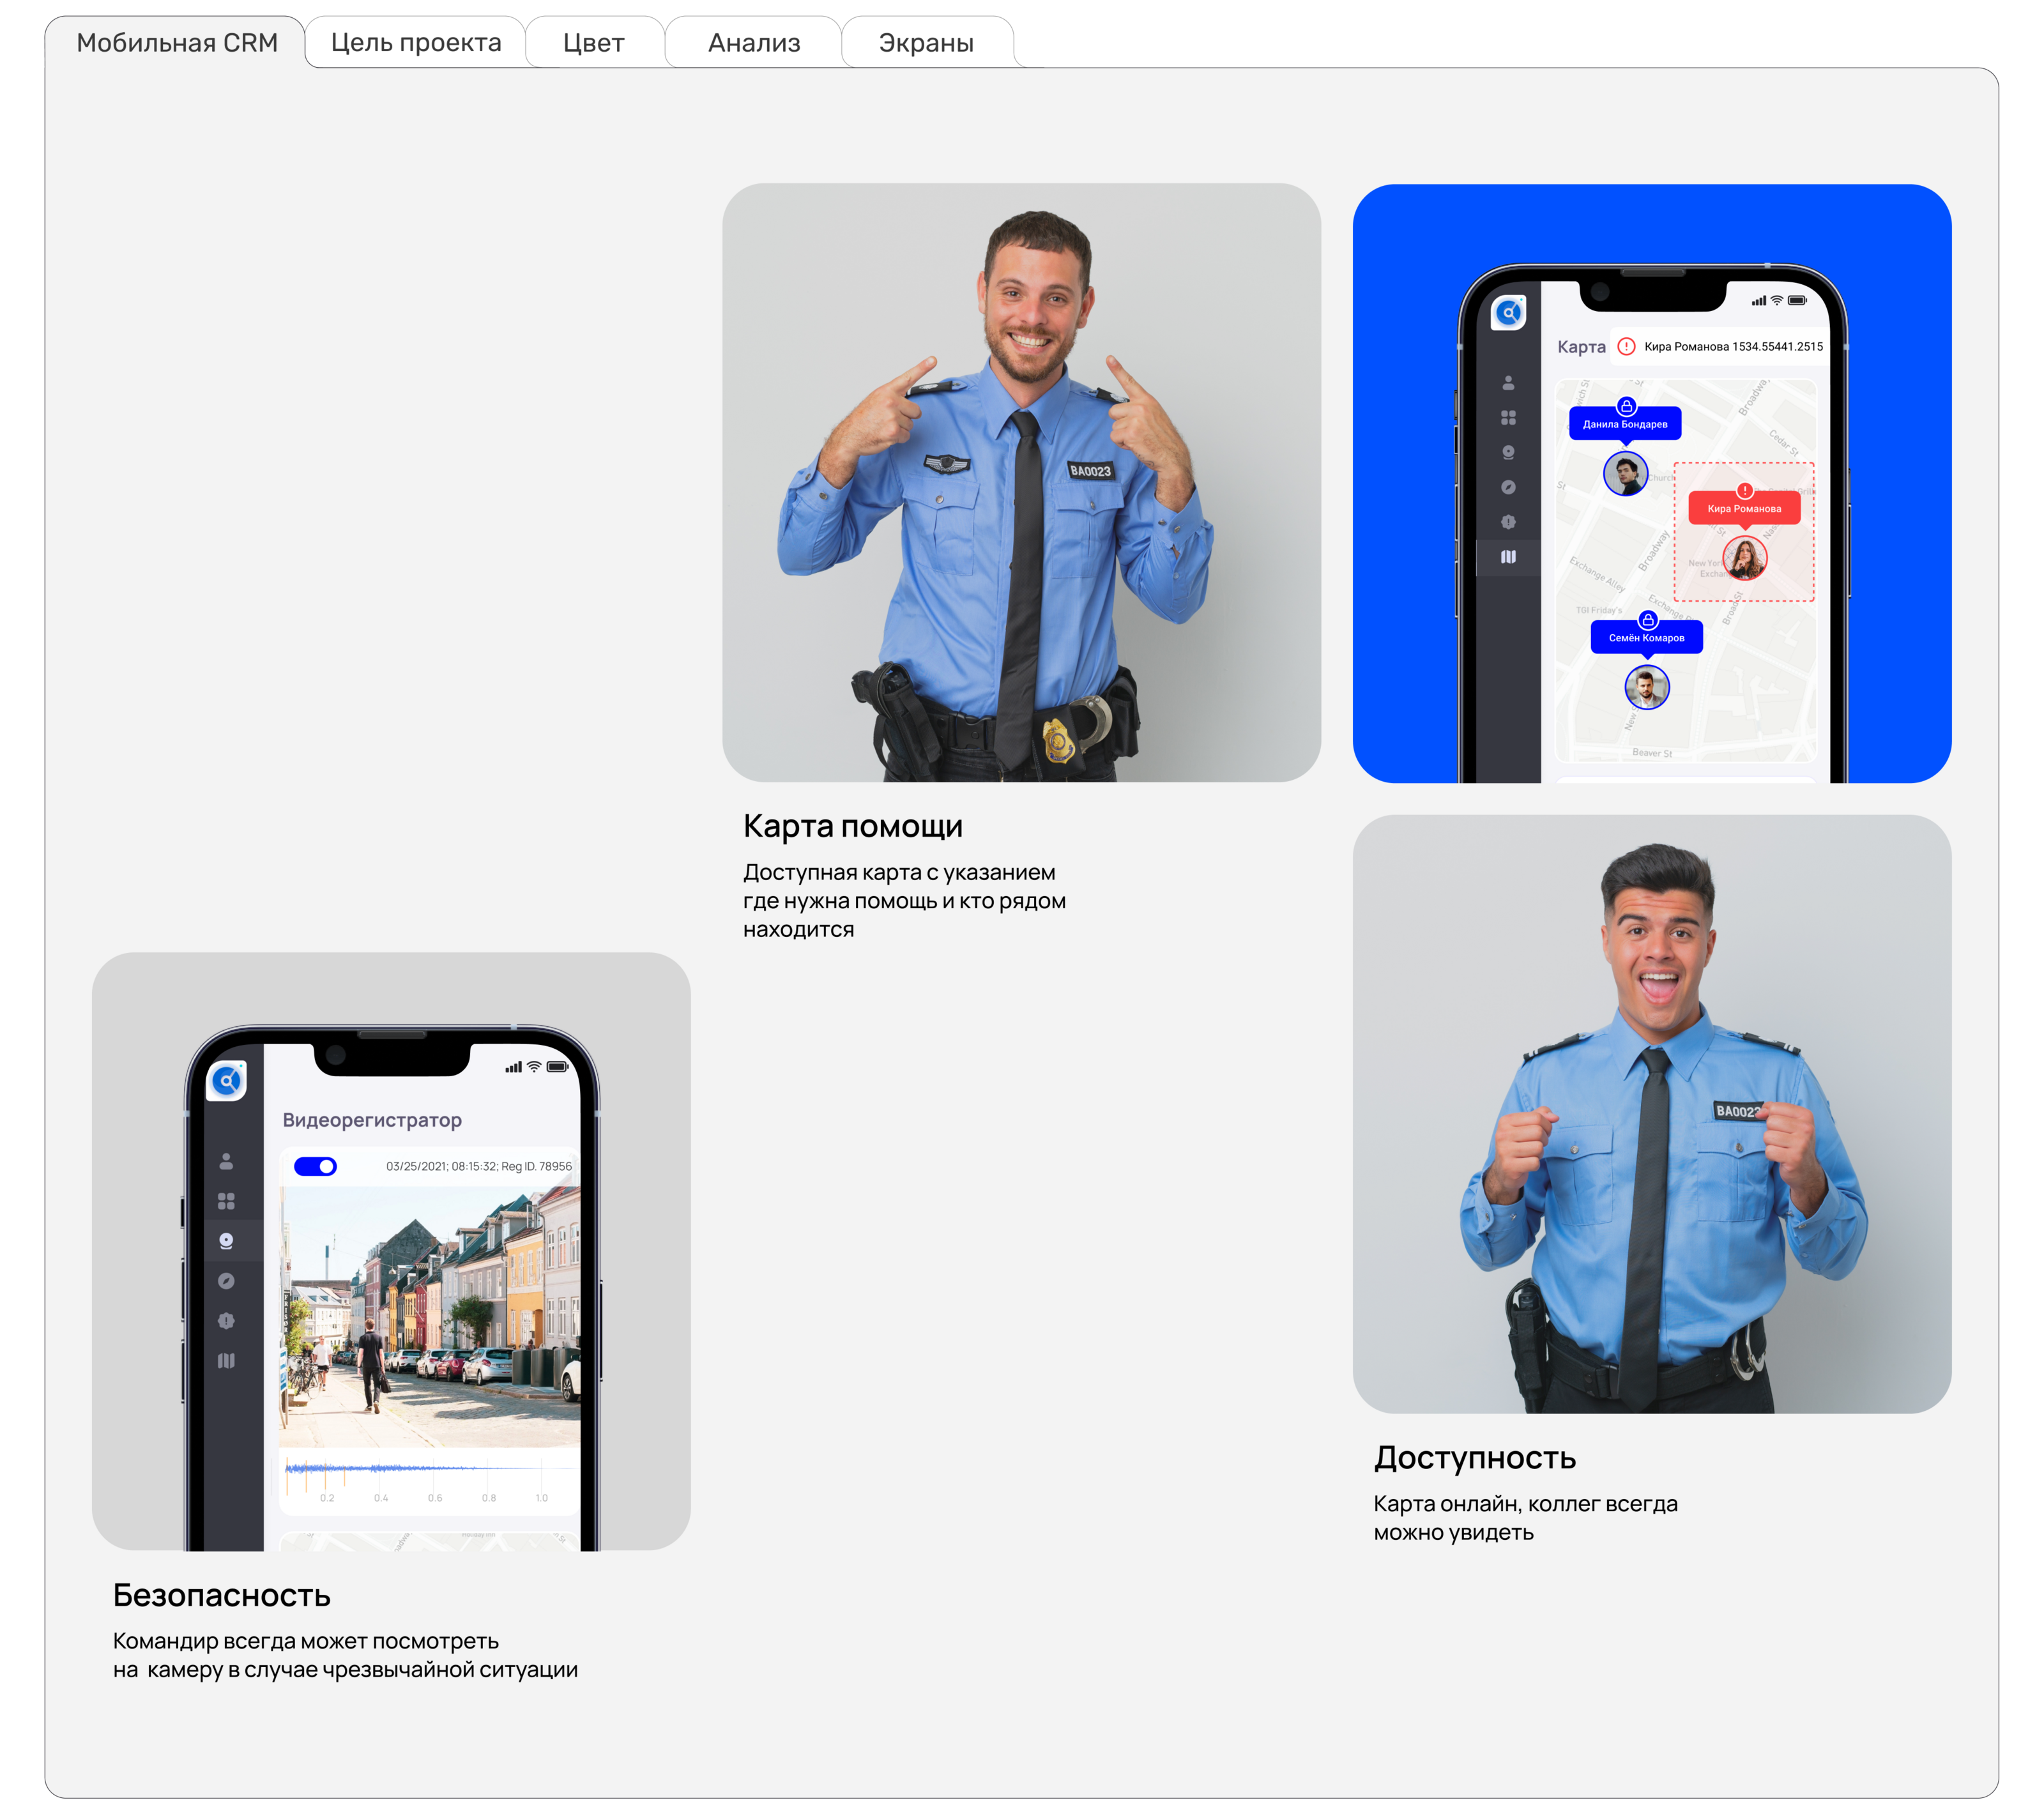
Task: Click the red Кира Романова map label
Action: (1744, 509)
